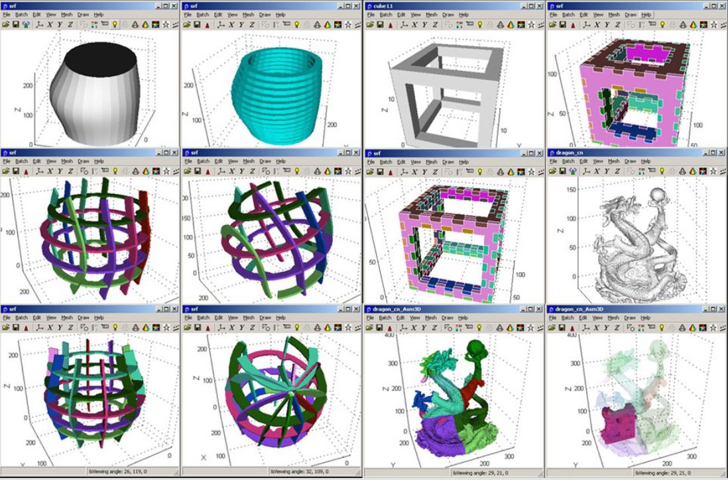Image resolution: width=728 pixels, height=480 pixels.
Task: Click wireframe cone icon in cube L1 window
Action: [501, 24]
